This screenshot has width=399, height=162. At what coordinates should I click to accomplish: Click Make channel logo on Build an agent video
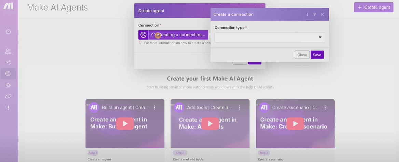[94, 107]
